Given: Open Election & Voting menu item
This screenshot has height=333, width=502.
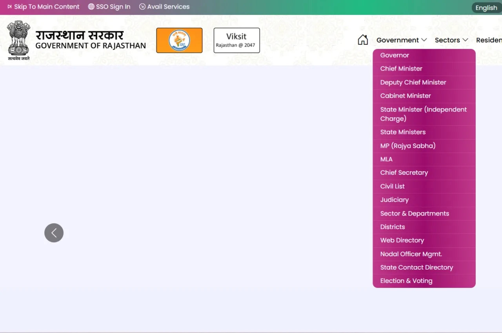Looking at the screenshot, I should (406, 281).
